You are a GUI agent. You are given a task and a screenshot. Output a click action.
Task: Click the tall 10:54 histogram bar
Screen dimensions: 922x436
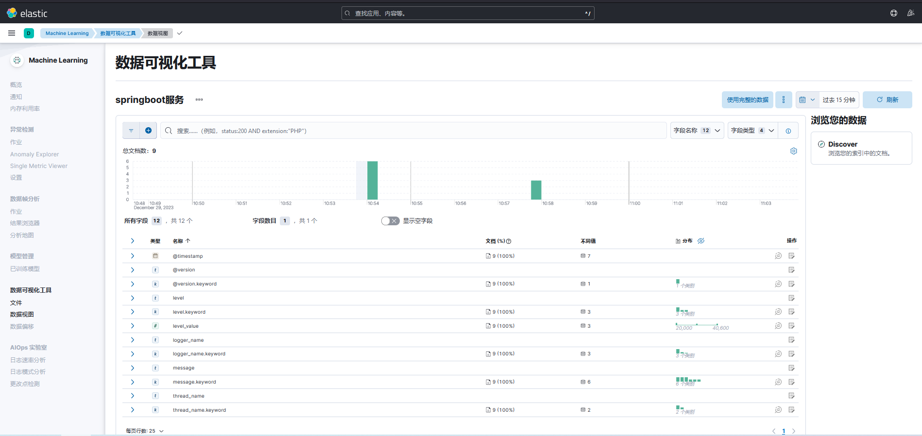coord(373,180)
